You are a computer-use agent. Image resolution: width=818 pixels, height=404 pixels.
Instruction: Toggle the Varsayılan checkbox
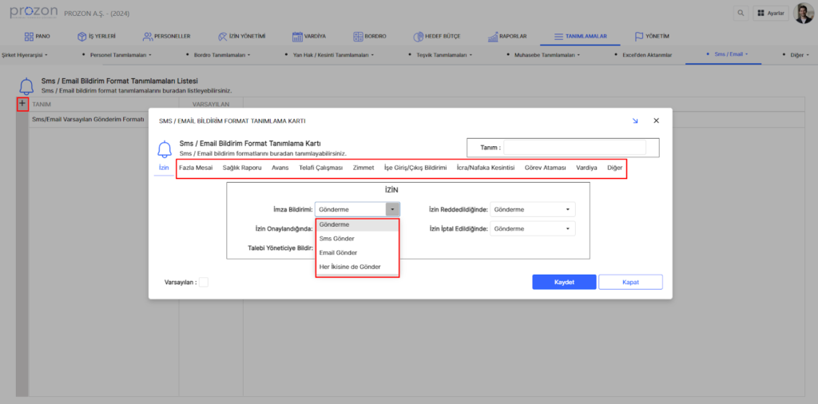coord(204,282)
